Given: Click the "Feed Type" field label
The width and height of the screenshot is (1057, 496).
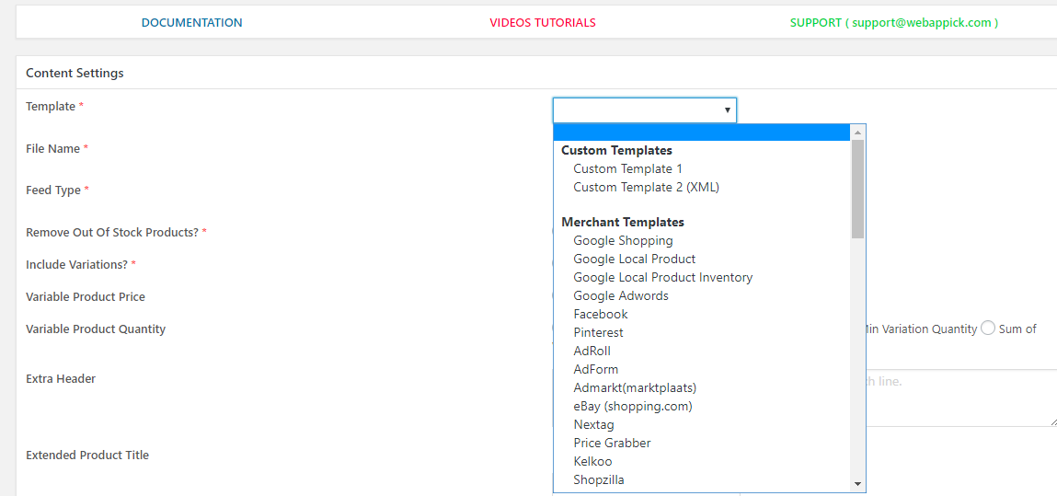Looking at the screenshot, I should tap(53, 190).
